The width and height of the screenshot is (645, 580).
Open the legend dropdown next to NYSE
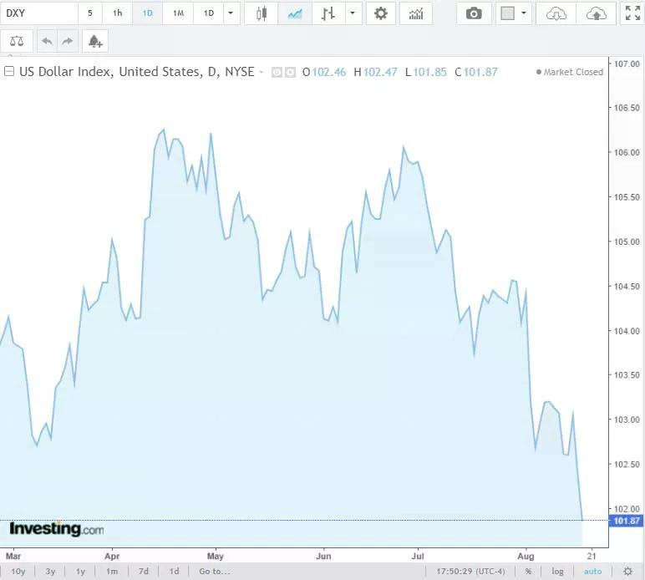pyautogui.click(x=261, y=72)
